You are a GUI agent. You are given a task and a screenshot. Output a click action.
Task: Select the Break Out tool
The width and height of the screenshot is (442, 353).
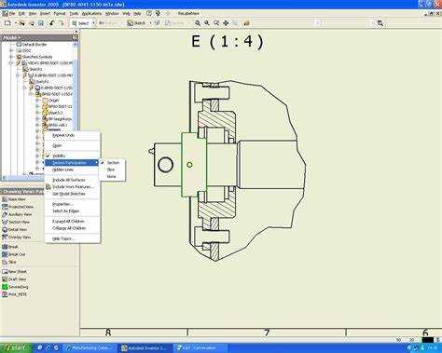click(x=13, y=254)
